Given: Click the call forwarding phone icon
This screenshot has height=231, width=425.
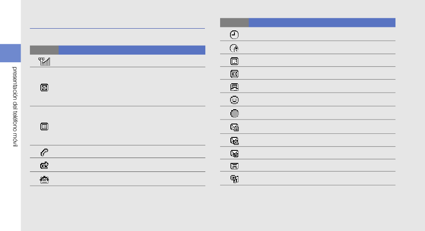Looking at the screenshot, I should point(44,165).
